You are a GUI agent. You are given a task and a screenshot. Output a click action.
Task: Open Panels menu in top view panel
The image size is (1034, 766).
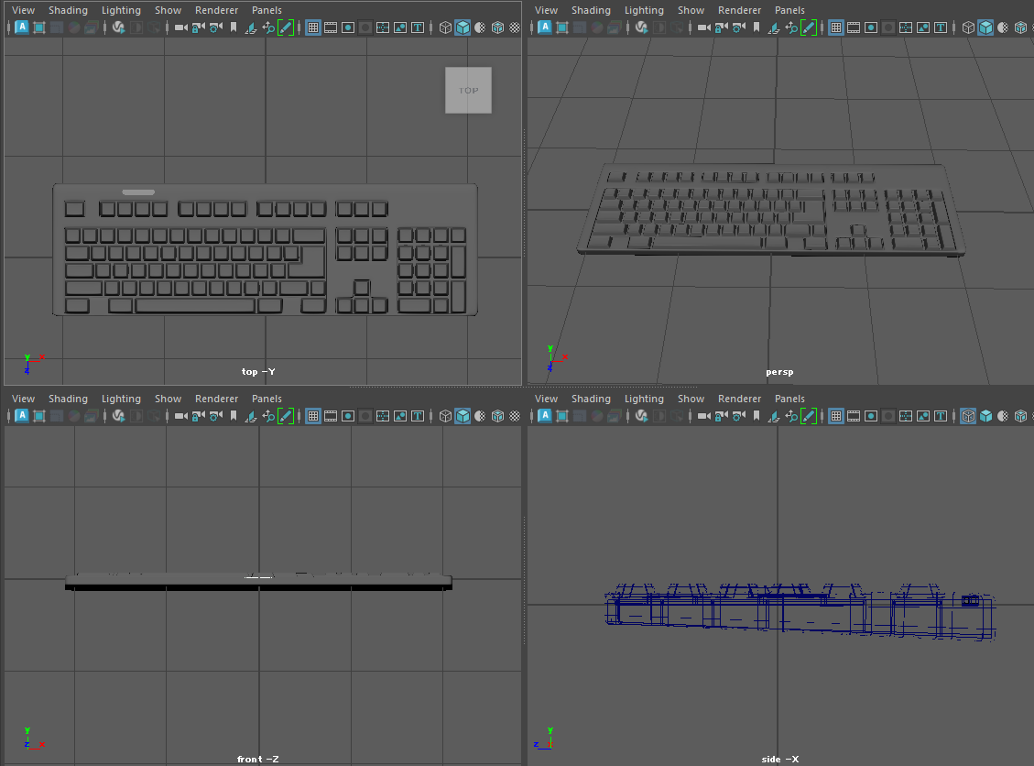(x=267, y=10)
